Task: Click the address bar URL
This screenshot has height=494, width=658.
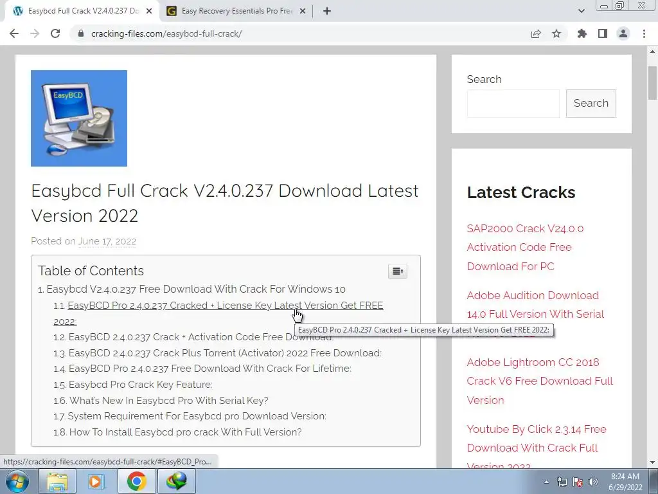Action: [x=166, y=33]
